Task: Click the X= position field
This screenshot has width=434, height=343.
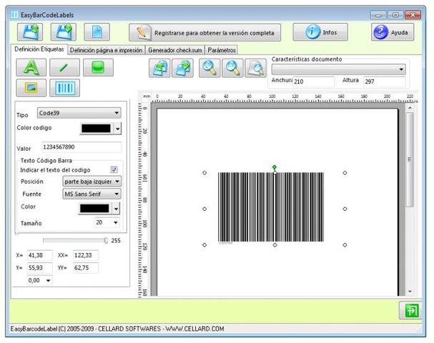Action: click(x=39, y=255)
